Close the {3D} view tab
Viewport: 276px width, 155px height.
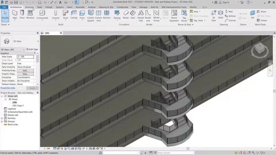tap(61, 33)
